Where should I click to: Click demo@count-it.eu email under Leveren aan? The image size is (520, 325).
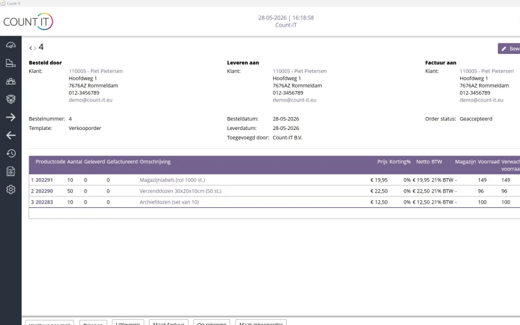(294, 100)
